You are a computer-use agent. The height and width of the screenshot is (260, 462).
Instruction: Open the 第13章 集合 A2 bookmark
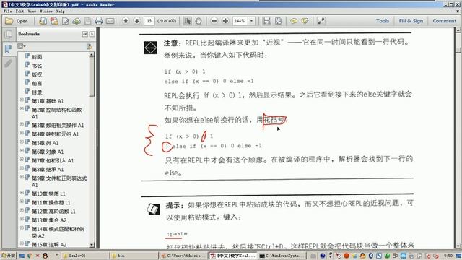tap(49, 220)
